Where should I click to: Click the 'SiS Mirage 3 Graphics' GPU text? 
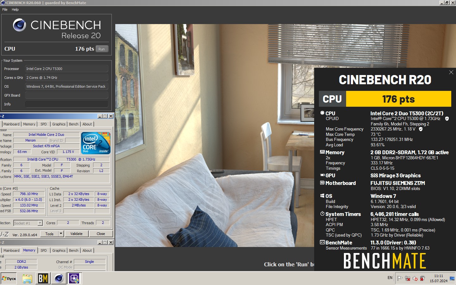pos(396,175)
